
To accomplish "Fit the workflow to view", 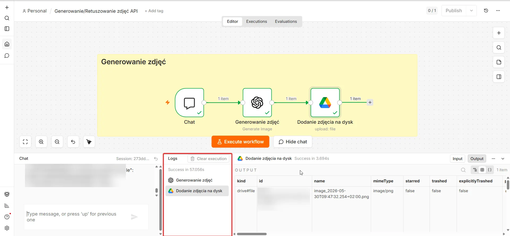I will (x=25, y=142).
